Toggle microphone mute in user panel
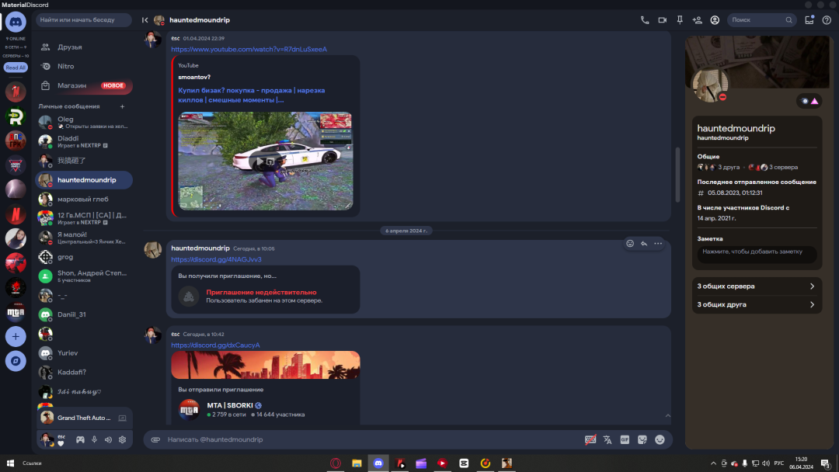 tap(94, 439)
